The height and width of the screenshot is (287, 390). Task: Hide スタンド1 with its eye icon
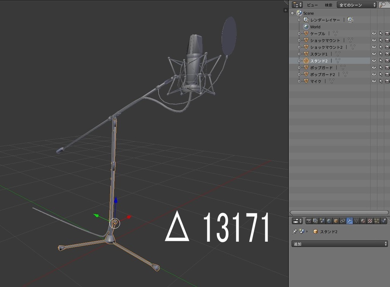tap(374, 54)
